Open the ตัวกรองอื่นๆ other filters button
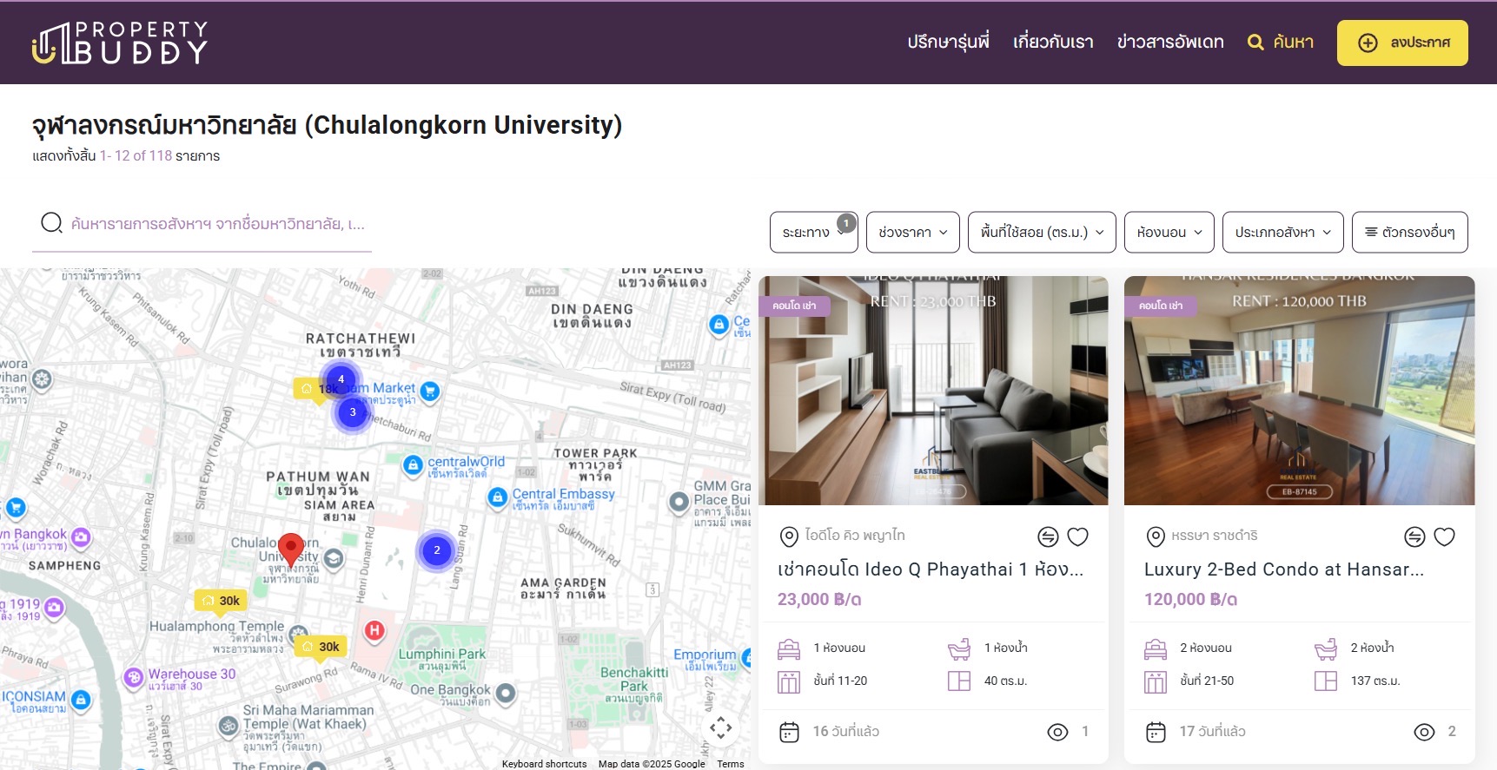The image size is (1497, 770). (1409, 233)
